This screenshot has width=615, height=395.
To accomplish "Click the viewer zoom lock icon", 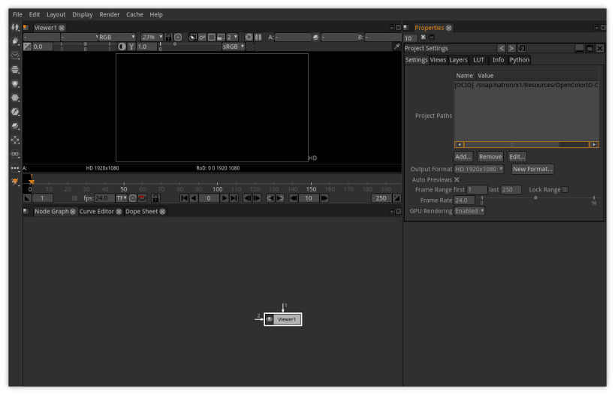I will pyautogui.click(x=168, y=37).
